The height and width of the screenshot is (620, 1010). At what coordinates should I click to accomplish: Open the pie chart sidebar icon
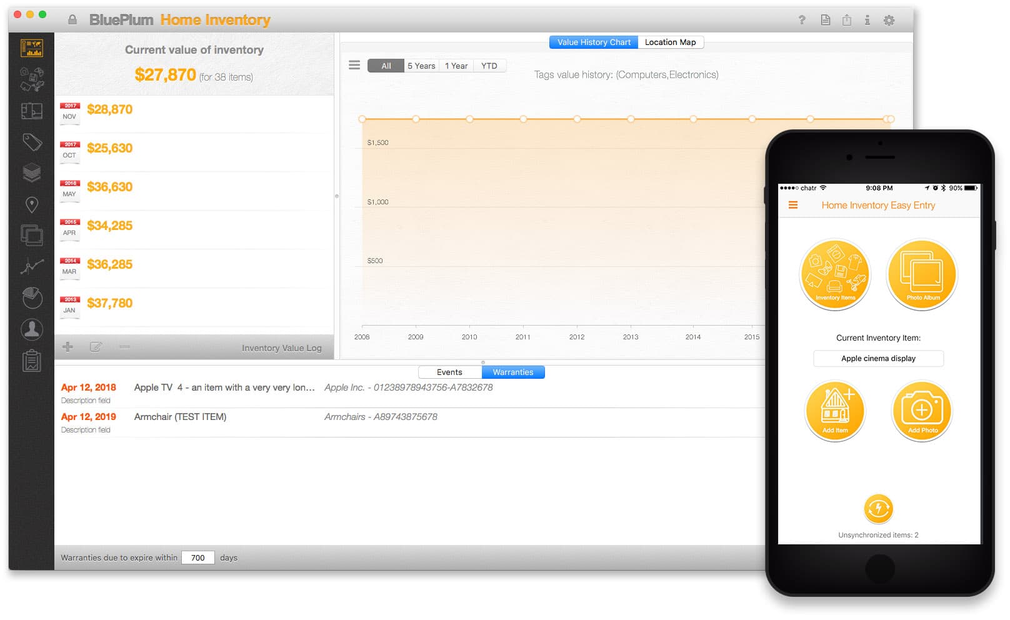pyautogui.click(x=32, y=297)
